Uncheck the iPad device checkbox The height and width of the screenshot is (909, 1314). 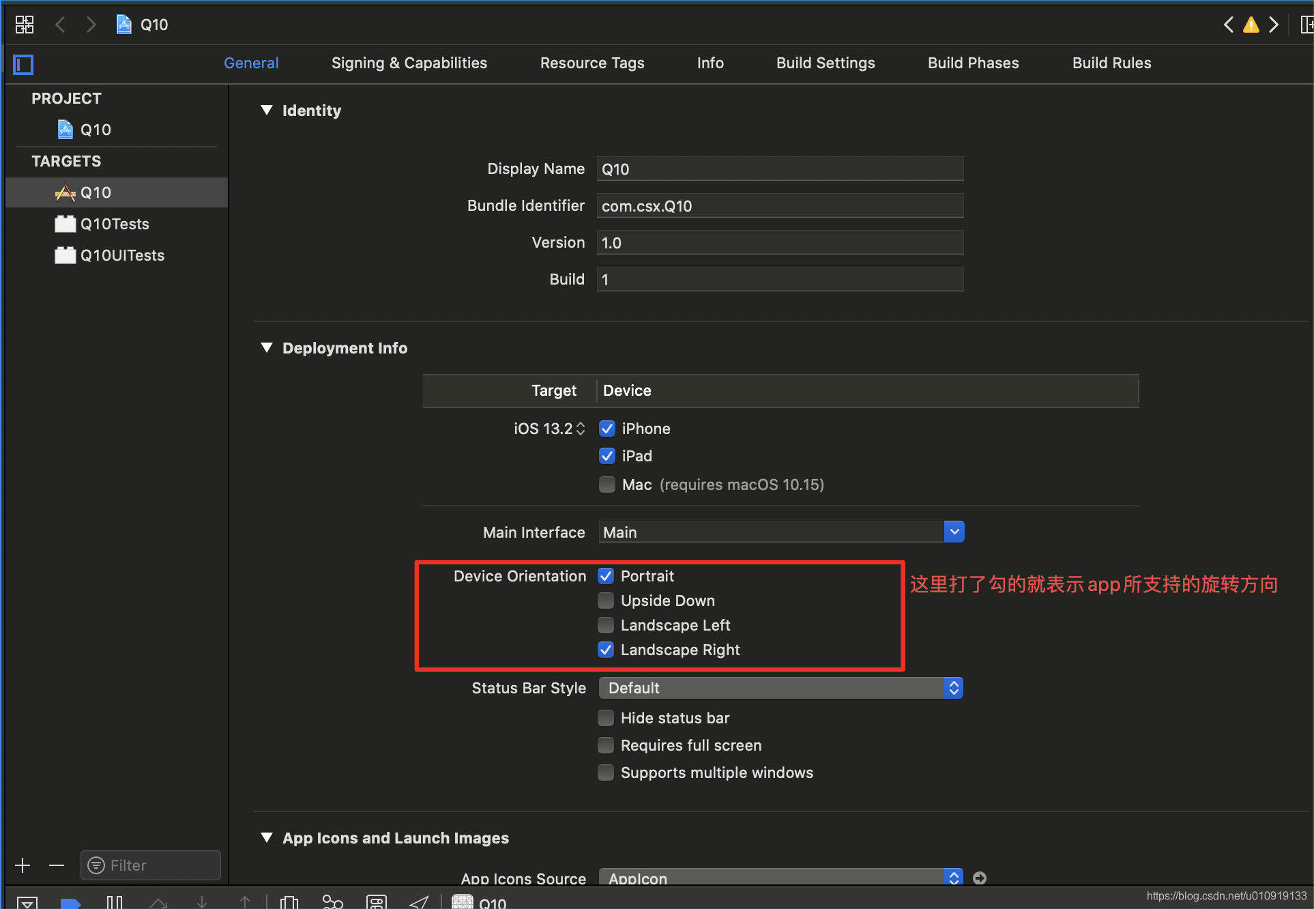(x=607, y=456)
